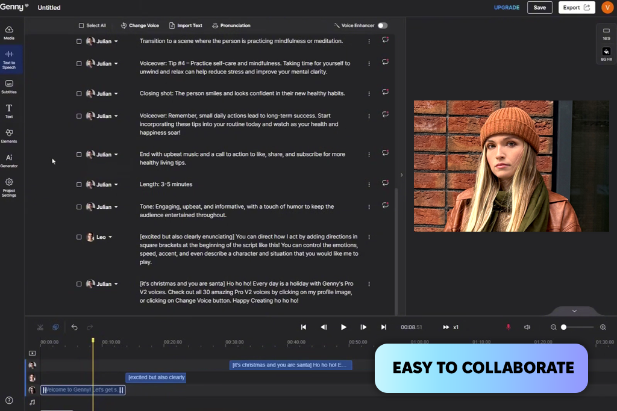Screen dimensions: 617x411
Task: Click the zoom in magnifier on timeline
Action: click(x=603, y=327)
